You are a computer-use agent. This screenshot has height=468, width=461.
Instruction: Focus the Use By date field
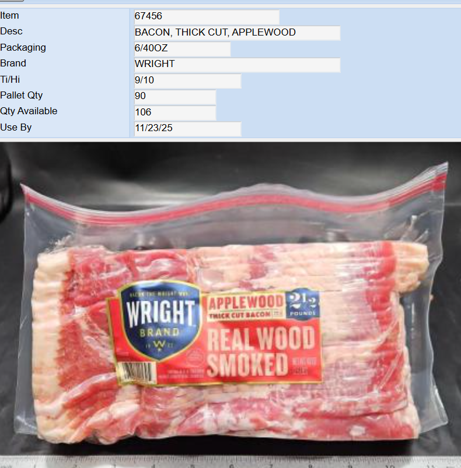(x=188, y=129)
